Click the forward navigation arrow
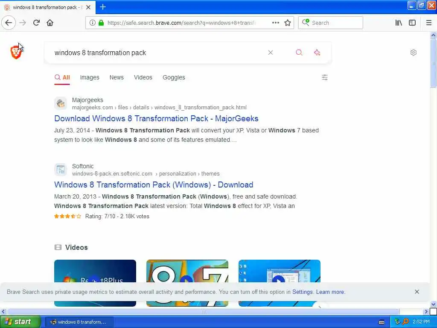Screen dimensions: 437x328 coord(23,23)
